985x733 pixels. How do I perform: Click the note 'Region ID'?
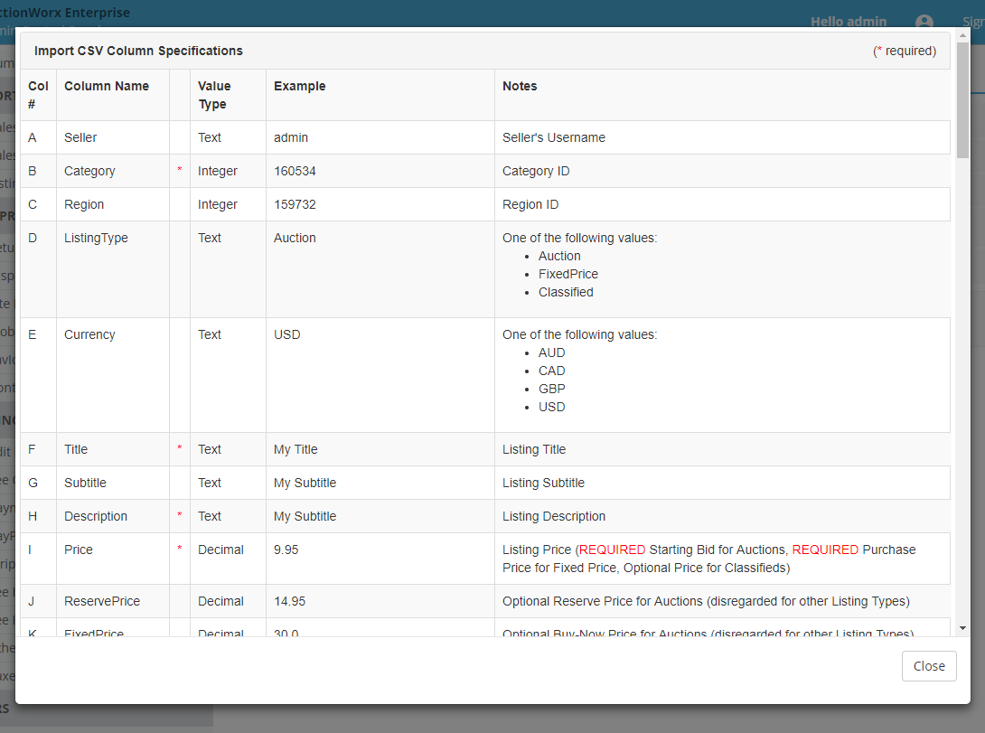(x=530, y=204)
